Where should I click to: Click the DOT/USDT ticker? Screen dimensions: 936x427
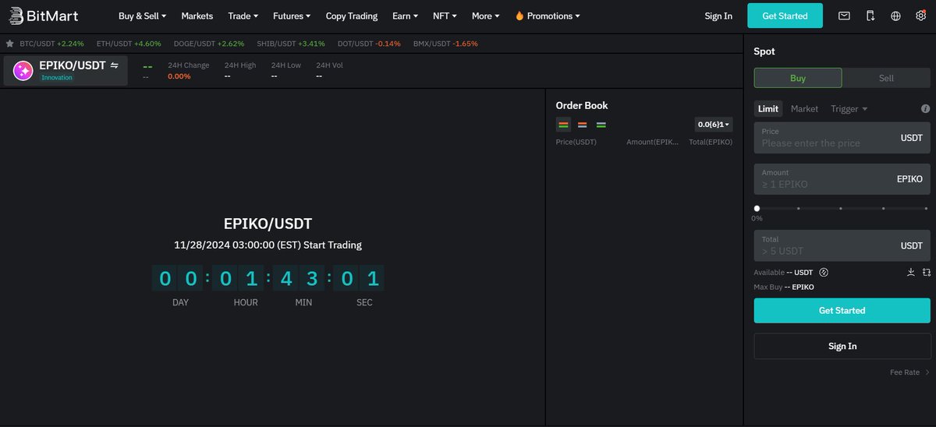(x=369, y=44)
